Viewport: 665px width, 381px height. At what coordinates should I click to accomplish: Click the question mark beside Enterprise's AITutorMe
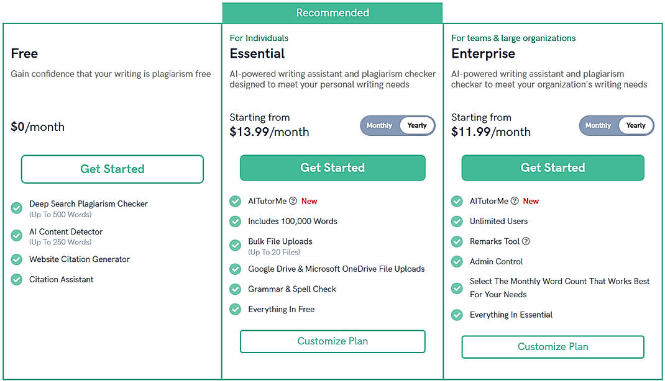click(513, 201)
